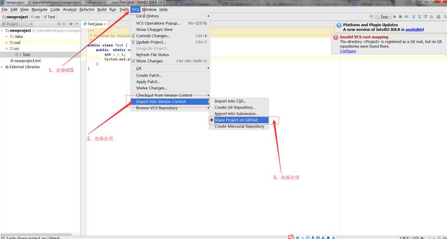Collapse the src folder
This screenshot has width=447, height=239.
(7, 49)
